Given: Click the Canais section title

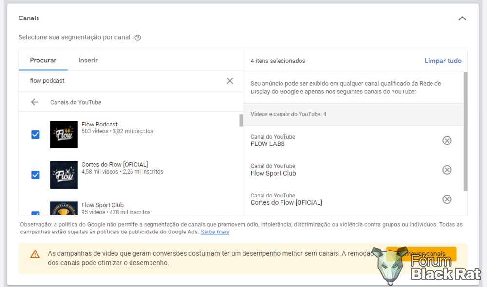Looking at the screenshot, I should coord(29,18).
